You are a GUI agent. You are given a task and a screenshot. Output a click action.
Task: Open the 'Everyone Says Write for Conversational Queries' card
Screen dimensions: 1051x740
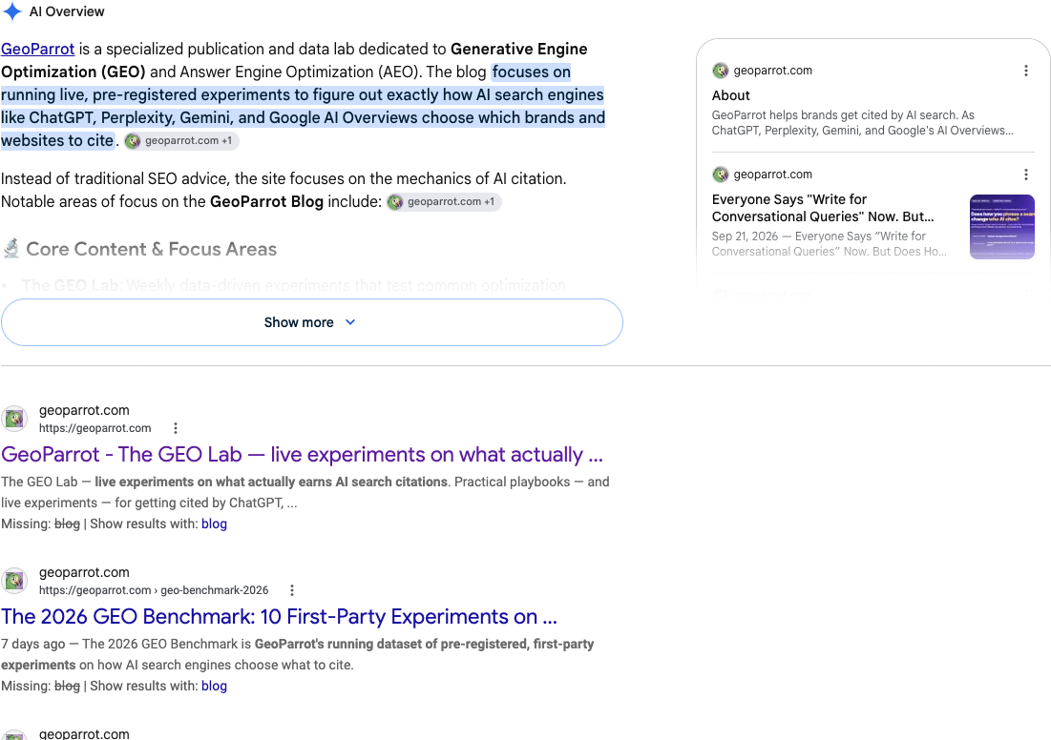tap(823, 208)
